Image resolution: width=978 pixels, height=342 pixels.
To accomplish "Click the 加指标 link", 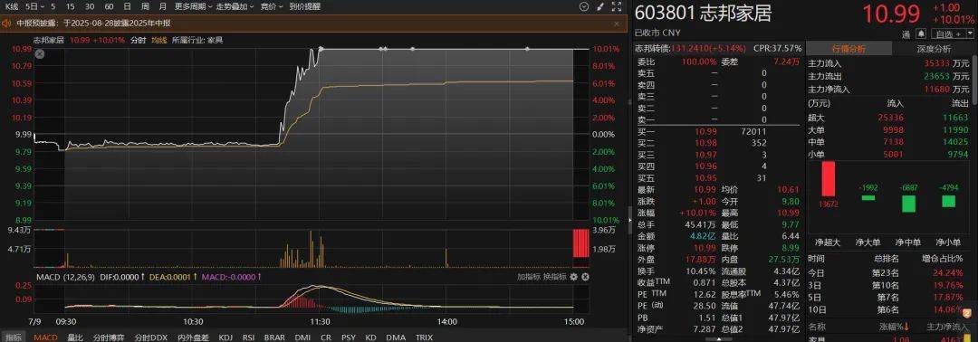I will coord(528,277).
